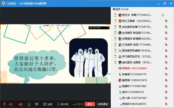Check the green signal strength bars
The width and height of the screenshot is (174, 108).
(x=74, y=104)
